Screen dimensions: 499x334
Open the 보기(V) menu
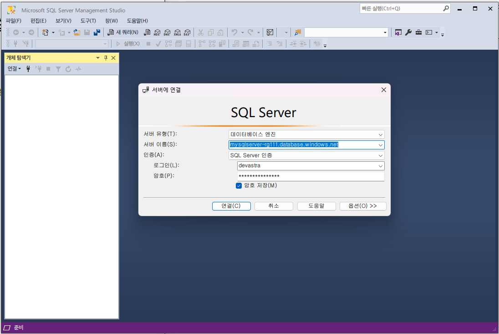[x=63, y=21]
